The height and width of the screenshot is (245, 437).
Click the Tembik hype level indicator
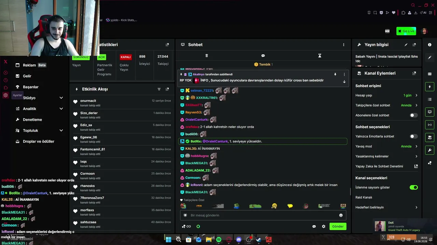point(264,64)
